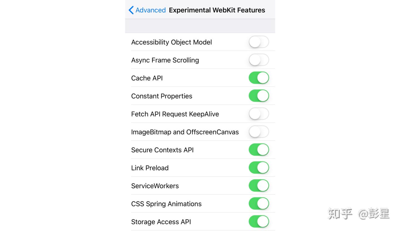Disable the Secure Contexts API switch

(x=259, y=150)
